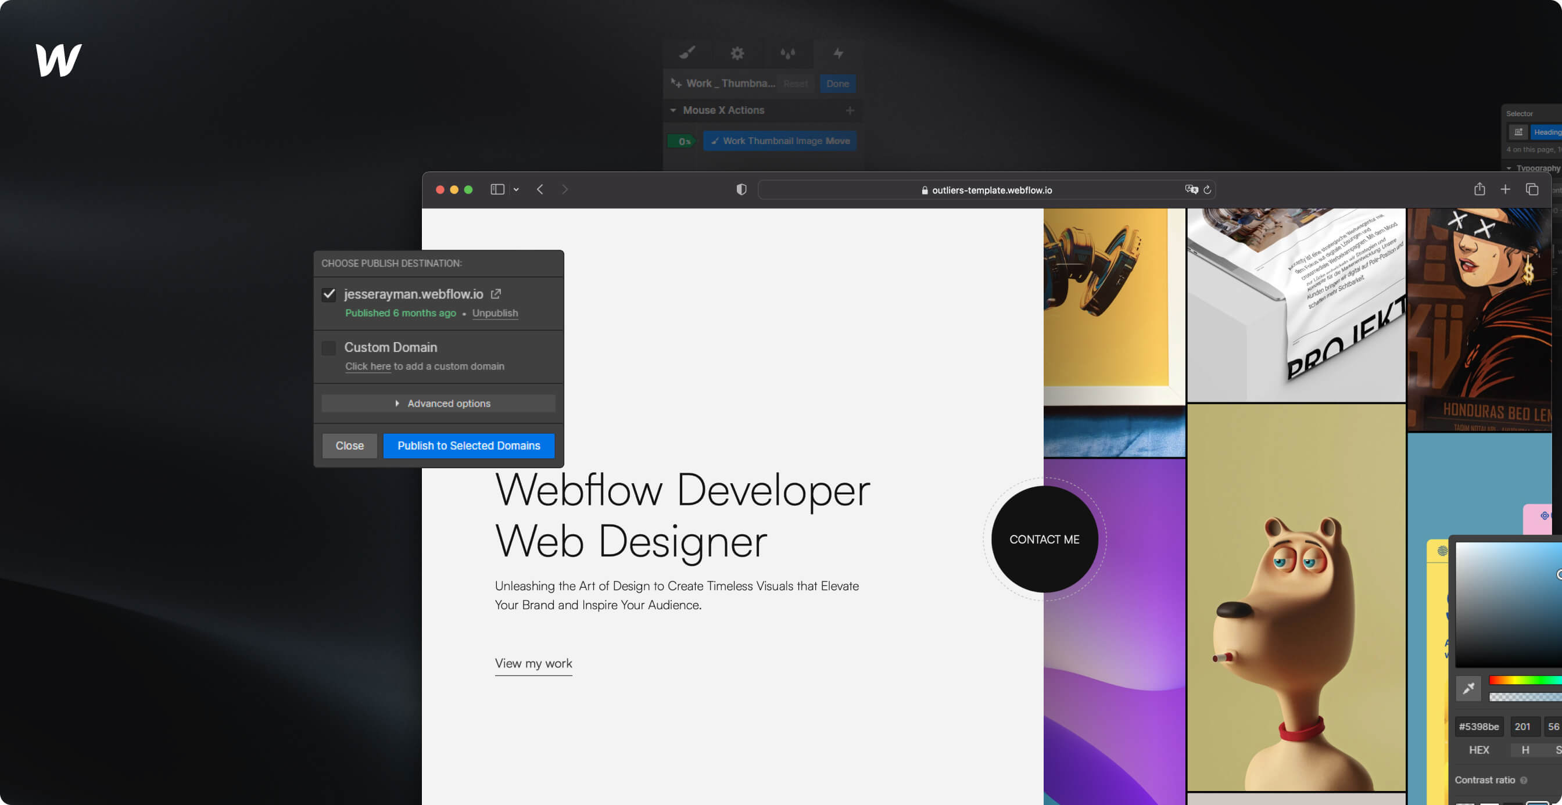
Task: Click the Contrast ratio help icon
Action: 1523,780
